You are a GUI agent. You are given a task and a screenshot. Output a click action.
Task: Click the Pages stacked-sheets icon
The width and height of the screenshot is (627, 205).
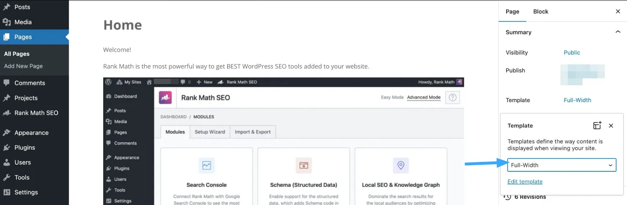click(x=7, y=37)
